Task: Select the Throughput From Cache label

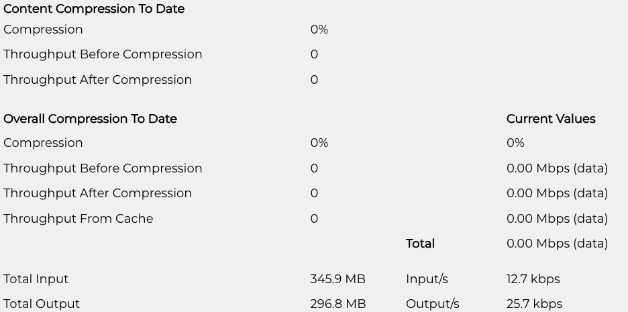Action: (x=78, y=219)
